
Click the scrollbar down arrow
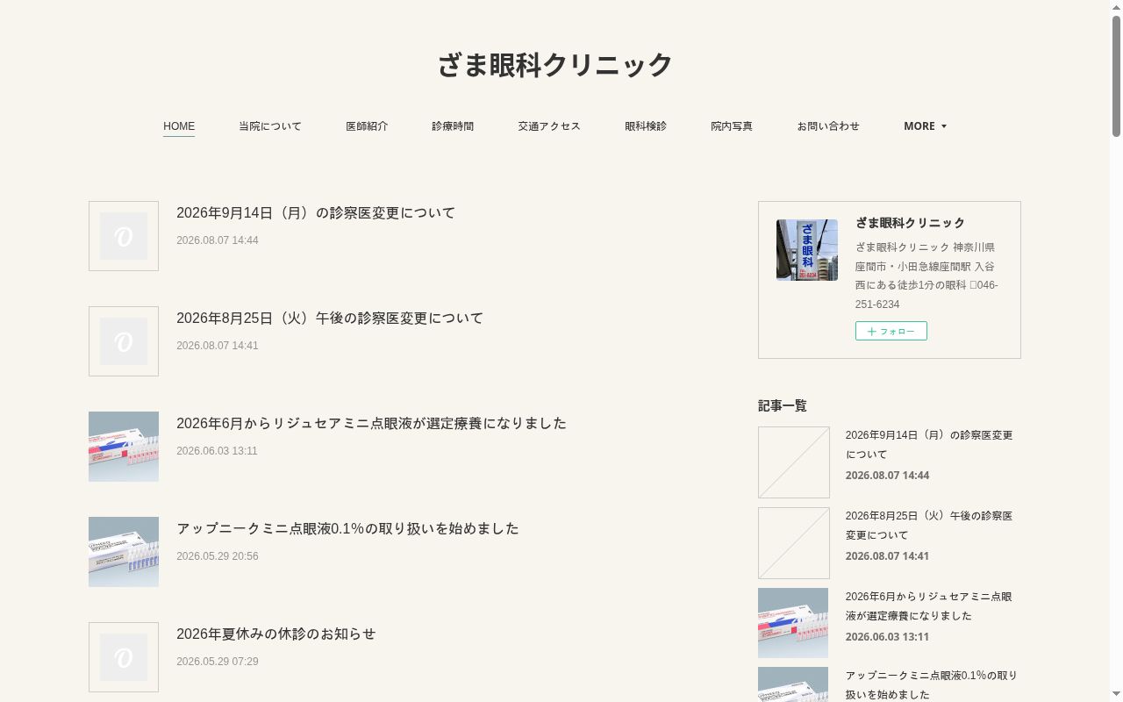1116,695
